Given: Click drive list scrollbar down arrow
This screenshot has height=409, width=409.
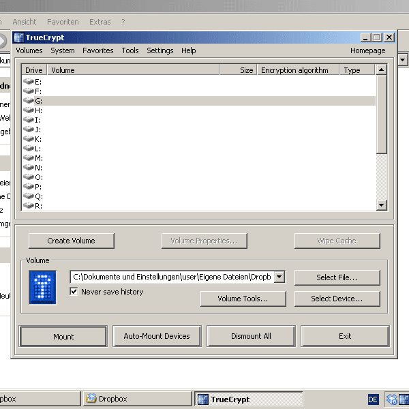Looking at the screenshot, I should 381,204.
